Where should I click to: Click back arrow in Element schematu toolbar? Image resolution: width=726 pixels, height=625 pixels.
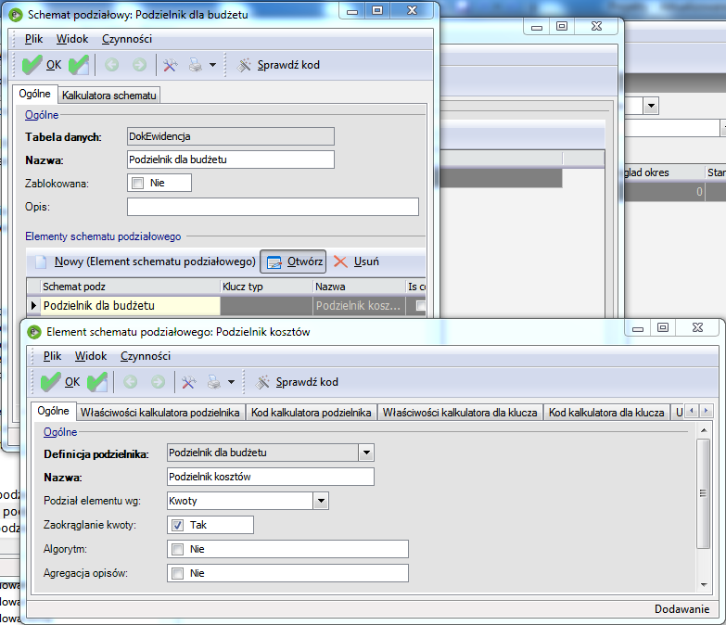click(x=130, y=382)
